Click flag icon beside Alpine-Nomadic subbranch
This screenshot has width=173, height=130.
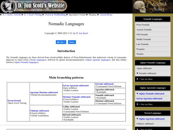137,93
